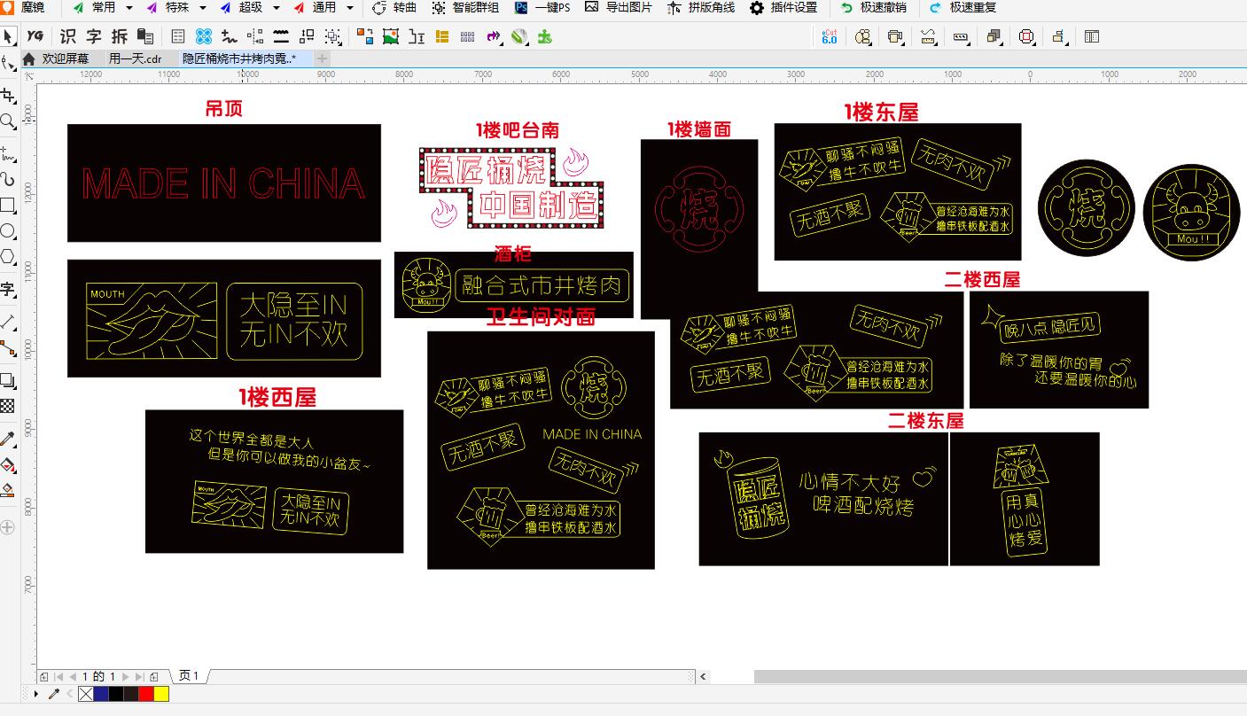Viewport: 1247px width, 716px height.
Task: Pick the no-fill X swatch
Action: pos(85,694)
